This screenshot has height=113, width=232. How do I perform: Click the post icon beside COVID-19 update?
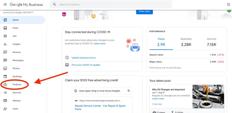[67, 65]
